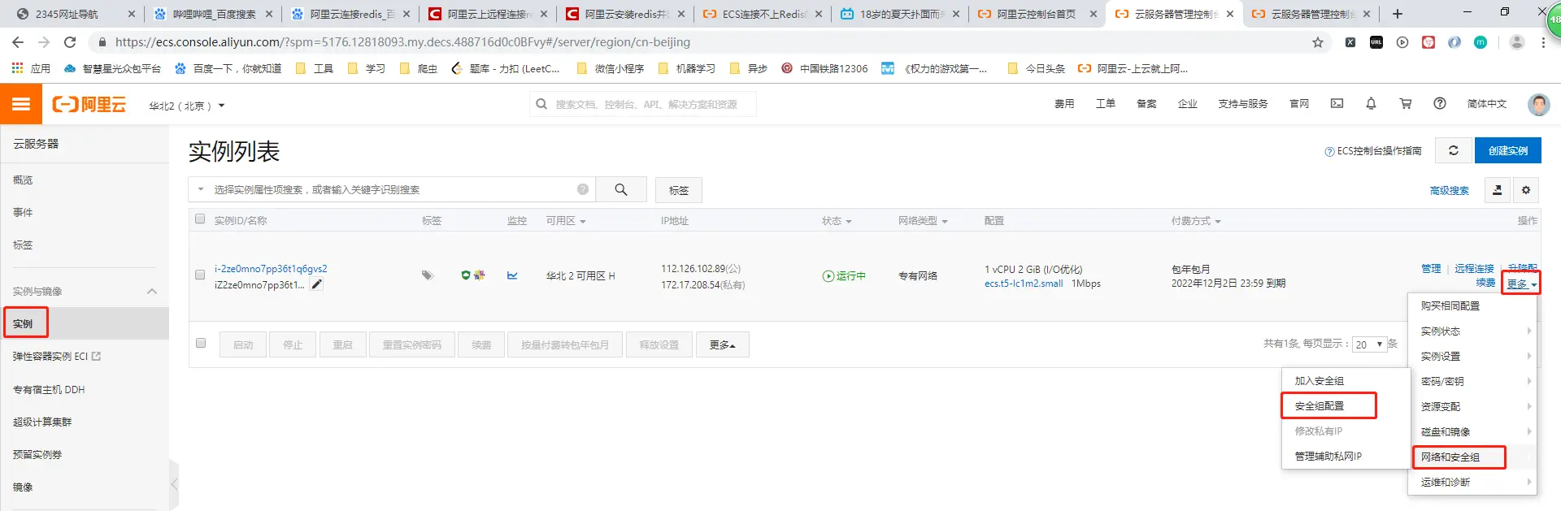The height and width of the screenshot is (511, 1561).
Task: Open the 应用 apps grid in bookmarks bar
Action: (x=31, y=68)
